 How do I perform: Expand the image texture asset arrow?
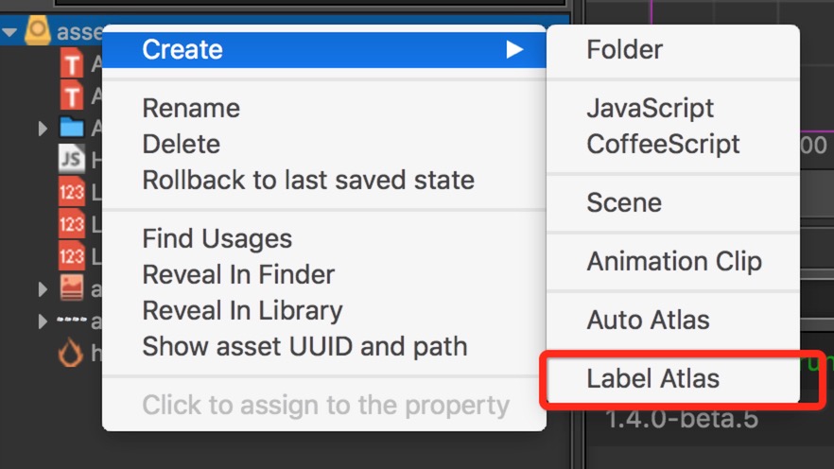43,288
